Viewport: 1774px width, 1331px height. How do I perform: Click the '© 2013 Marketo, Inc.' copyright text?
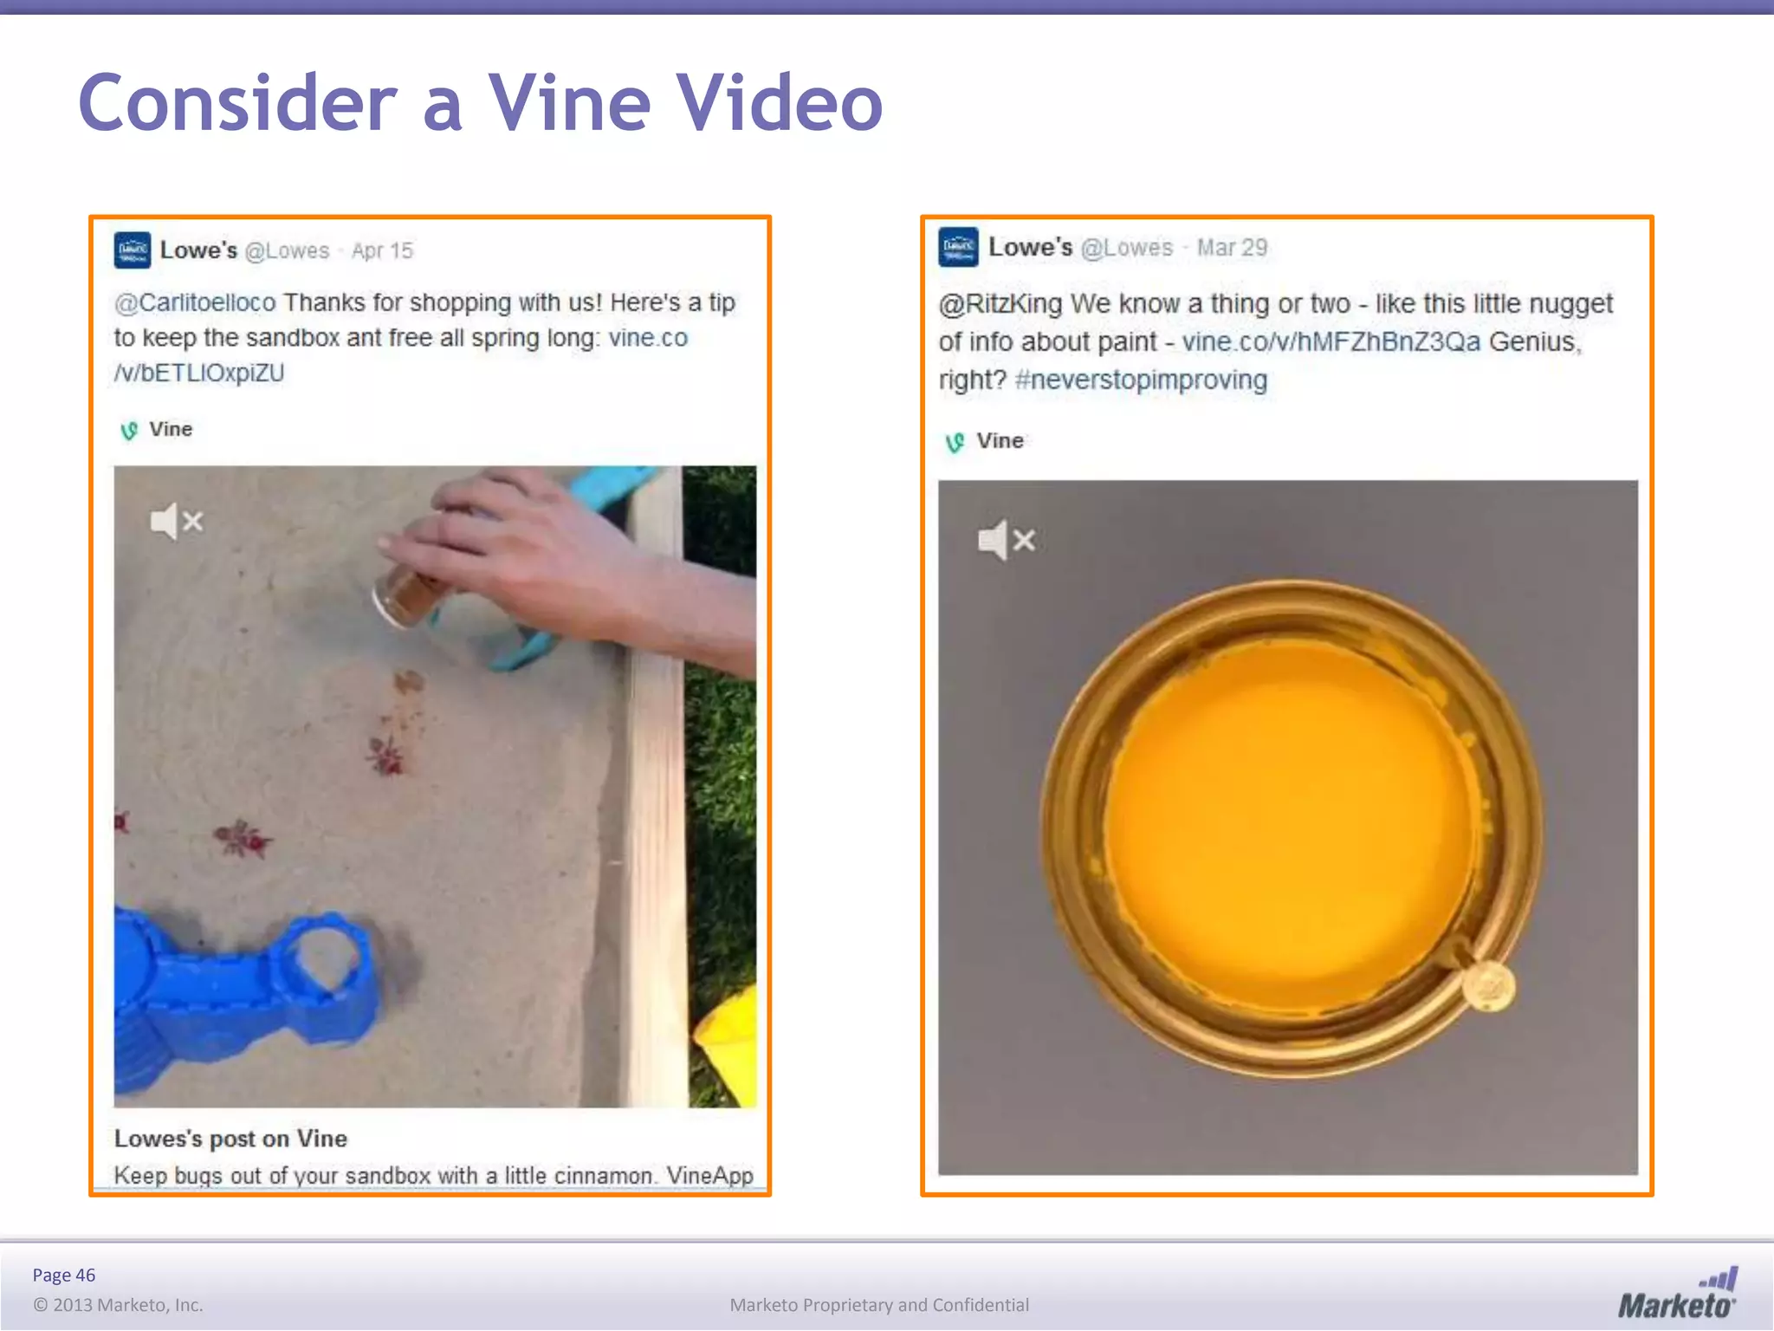point(118,1305)
